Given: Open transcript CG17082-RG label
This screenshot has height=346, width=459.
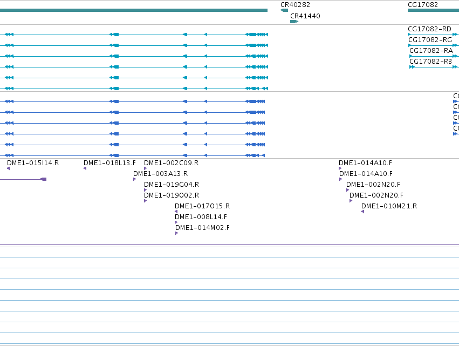Looking at the screenshot, I should pos(430,40).
